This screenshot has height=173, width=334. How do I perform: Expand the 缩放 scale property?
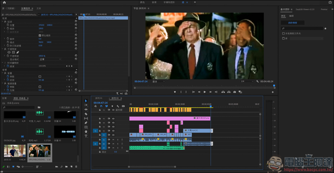[x=4, y=28]
